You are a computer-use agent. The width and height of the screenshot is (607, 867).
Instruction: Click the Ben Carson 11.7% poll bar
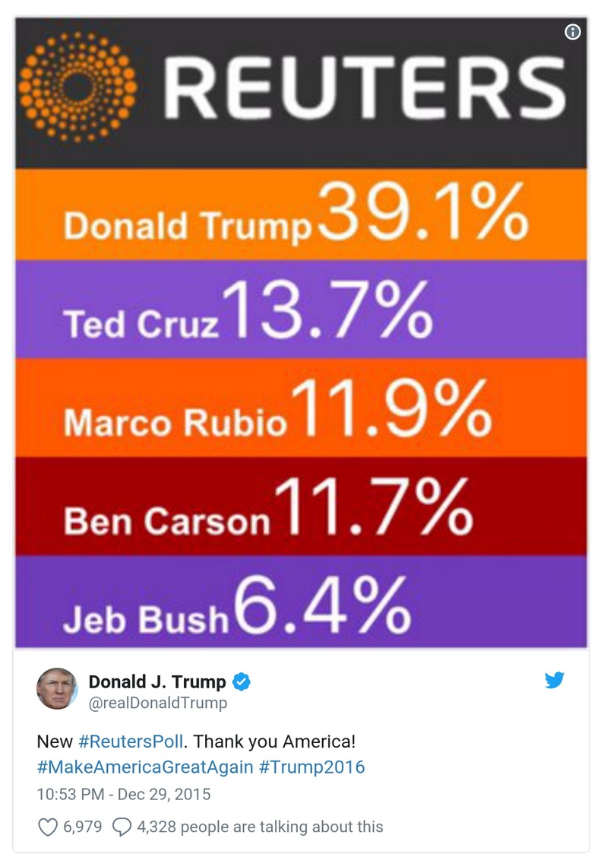pos(302,504)
